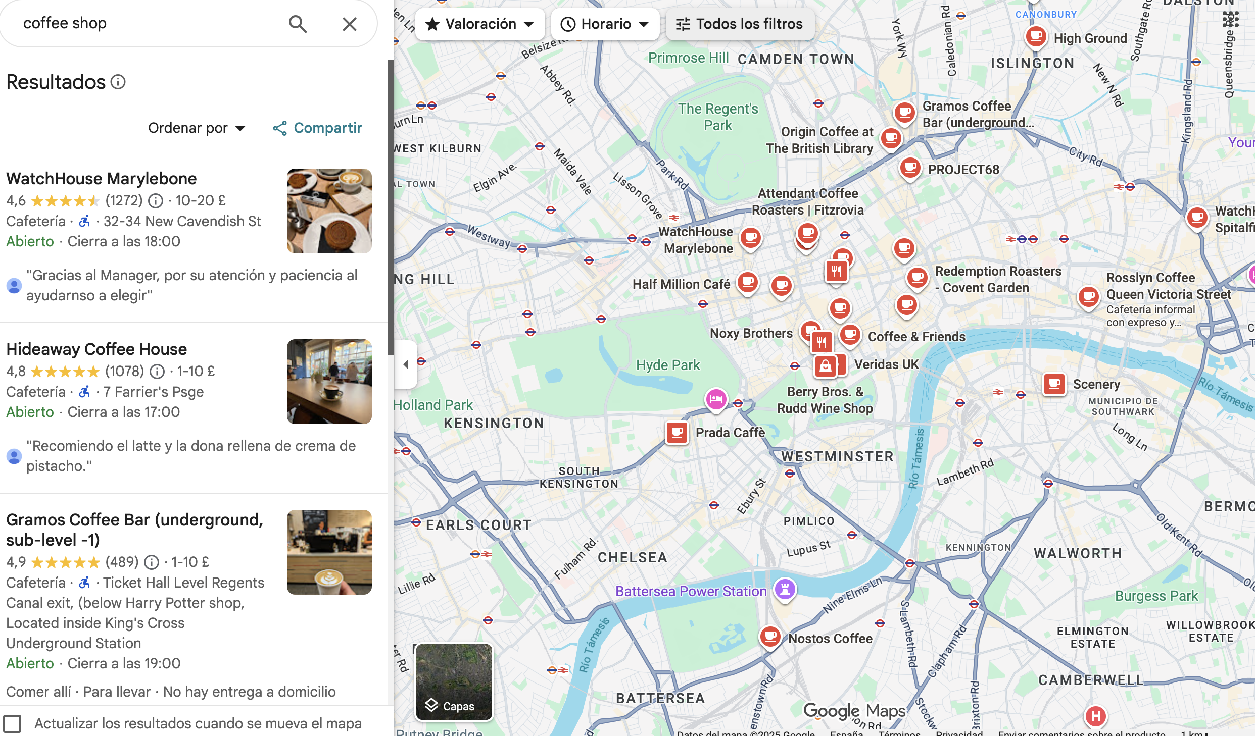Click the search magnifier icon
The height and width of the screenshot is (736, 1255).
tap(298, 24)
